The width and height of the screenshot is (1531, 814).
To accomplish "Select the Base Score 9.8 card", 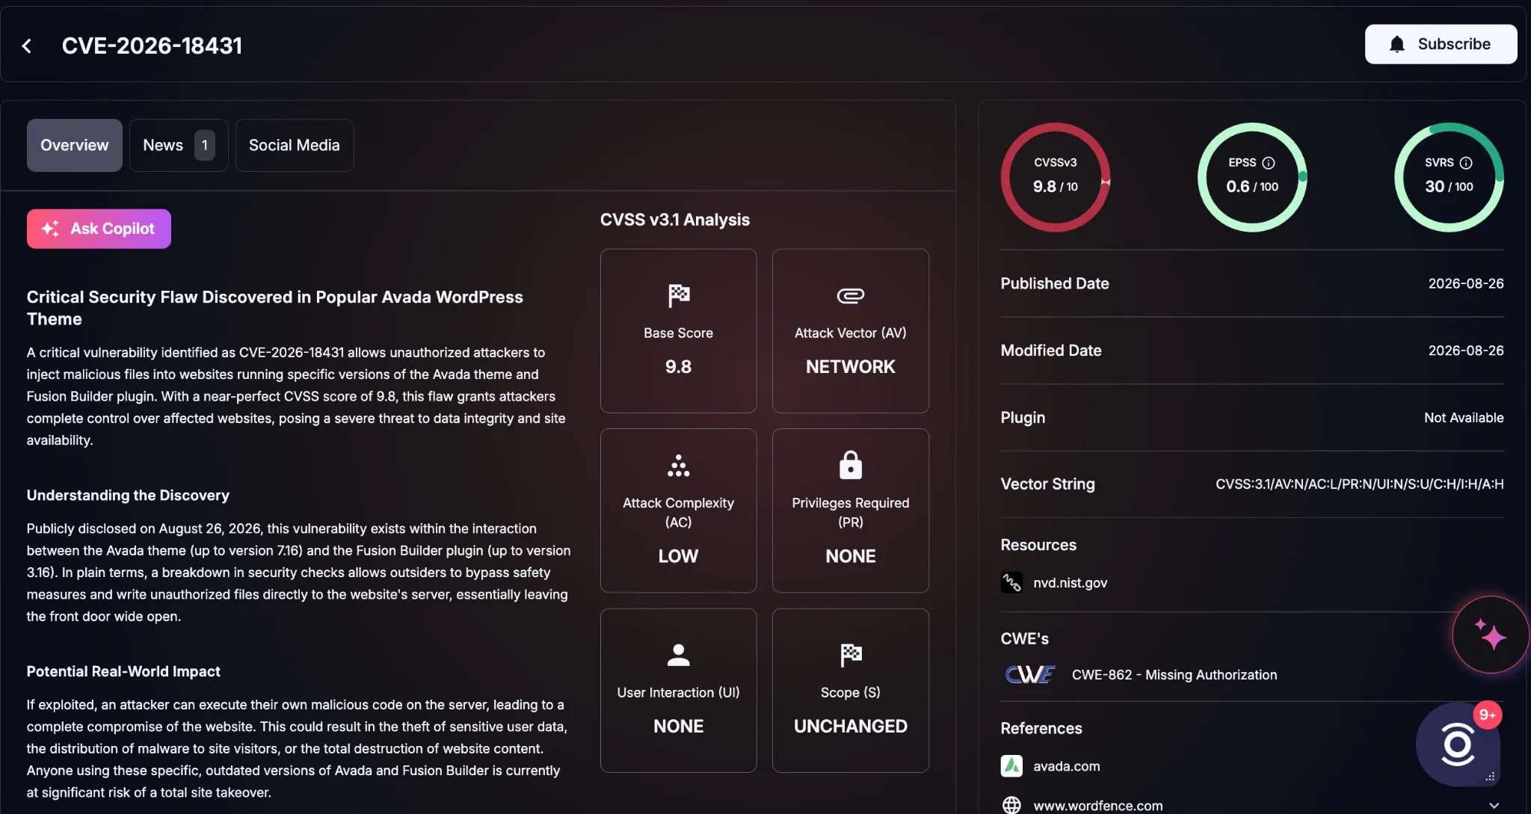I will [678, 331].
